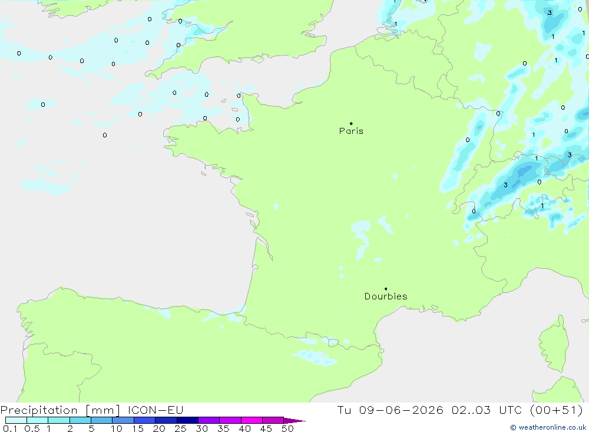The height and width of the screenshot is (432, 589).
Task: Pick the 30–35 mm legend swatch
Action: (x=209, y=420)
